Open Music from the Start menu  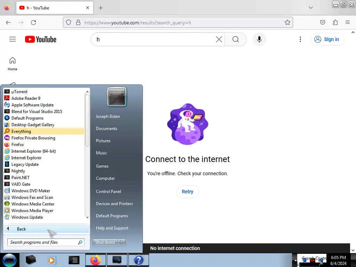(101, 153)
